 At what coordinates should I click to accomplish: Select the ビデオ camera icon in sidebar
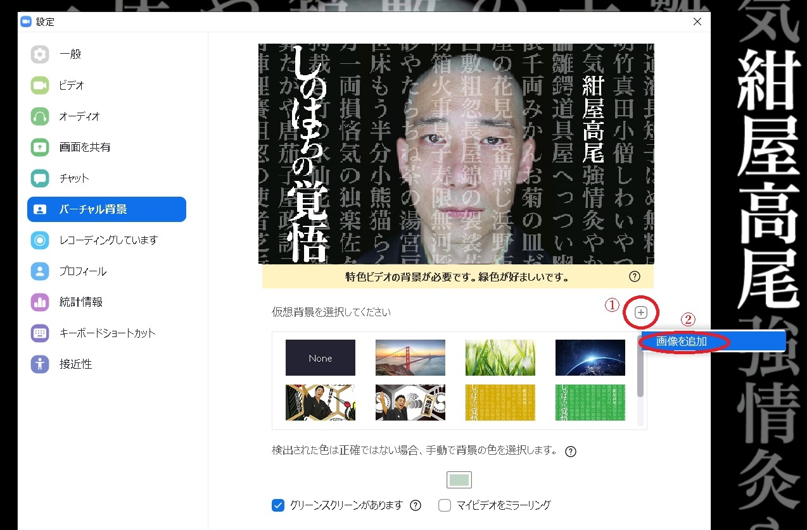[x=40, y=85]
